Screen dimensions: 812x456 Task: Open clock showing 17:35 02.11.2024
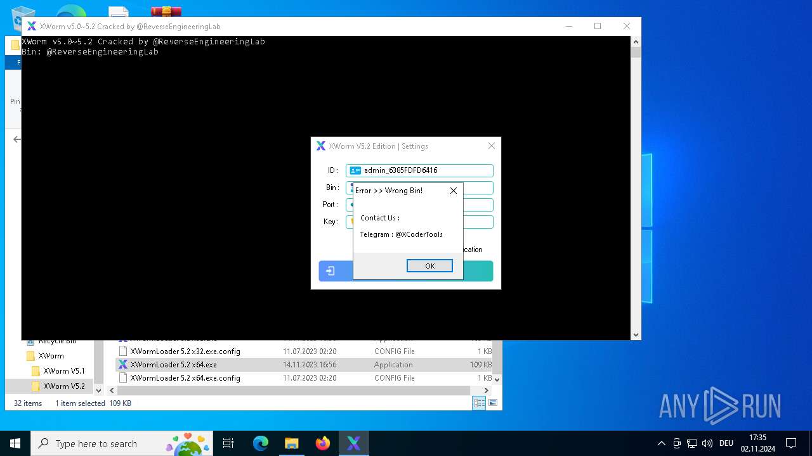coord(757,443)
